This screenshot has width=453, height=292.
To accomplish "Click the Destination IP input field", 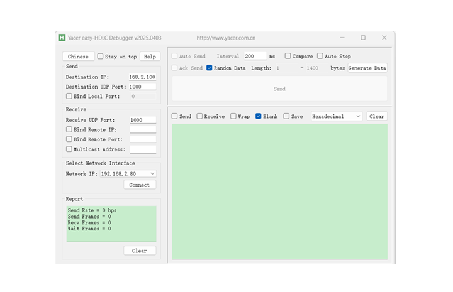I will [x=142, y=77].
